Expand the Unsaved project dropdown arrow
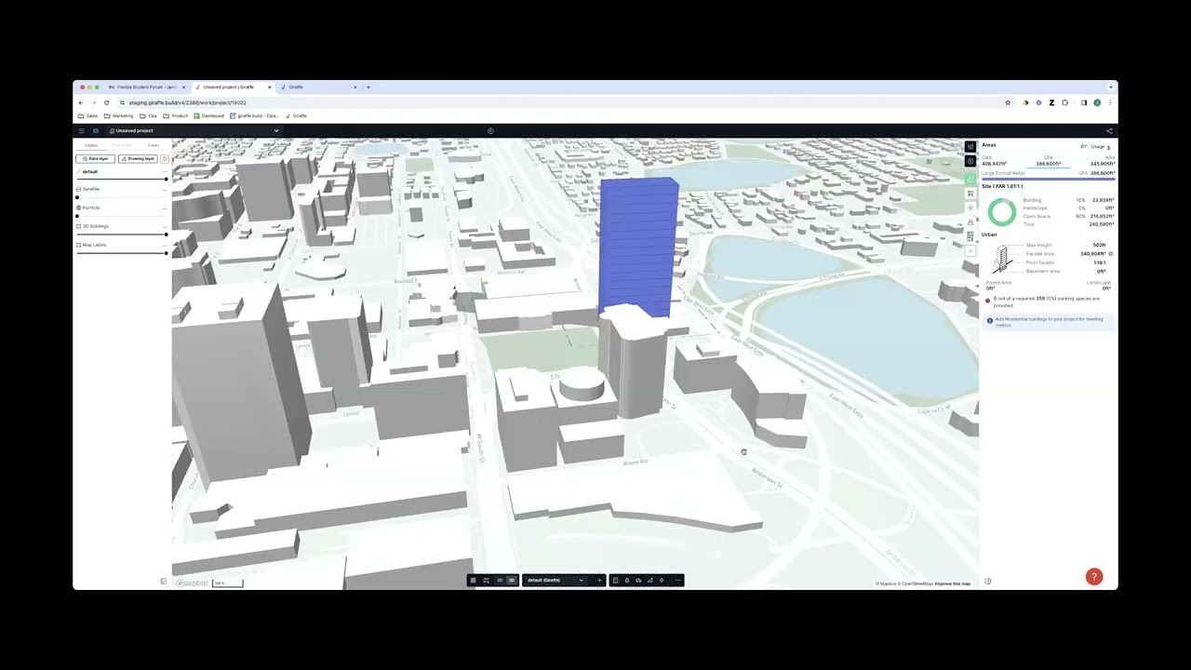The image size is (1191, 670). coord(275,130)
